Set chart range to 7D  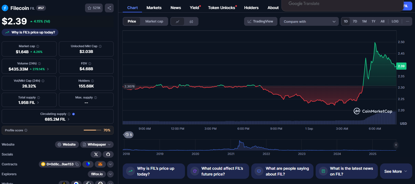(355, 21)
